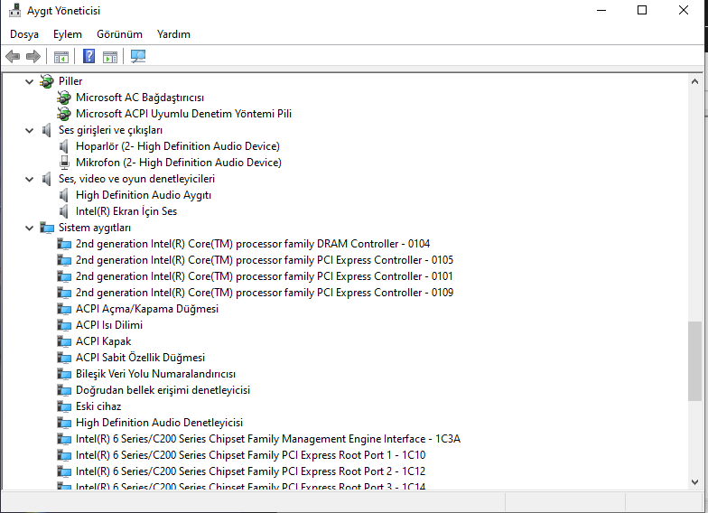Screen dimensions: 708x513
Task: Select Mikrofon (2- High Definition Audio Device)
Action: [179, 163]
